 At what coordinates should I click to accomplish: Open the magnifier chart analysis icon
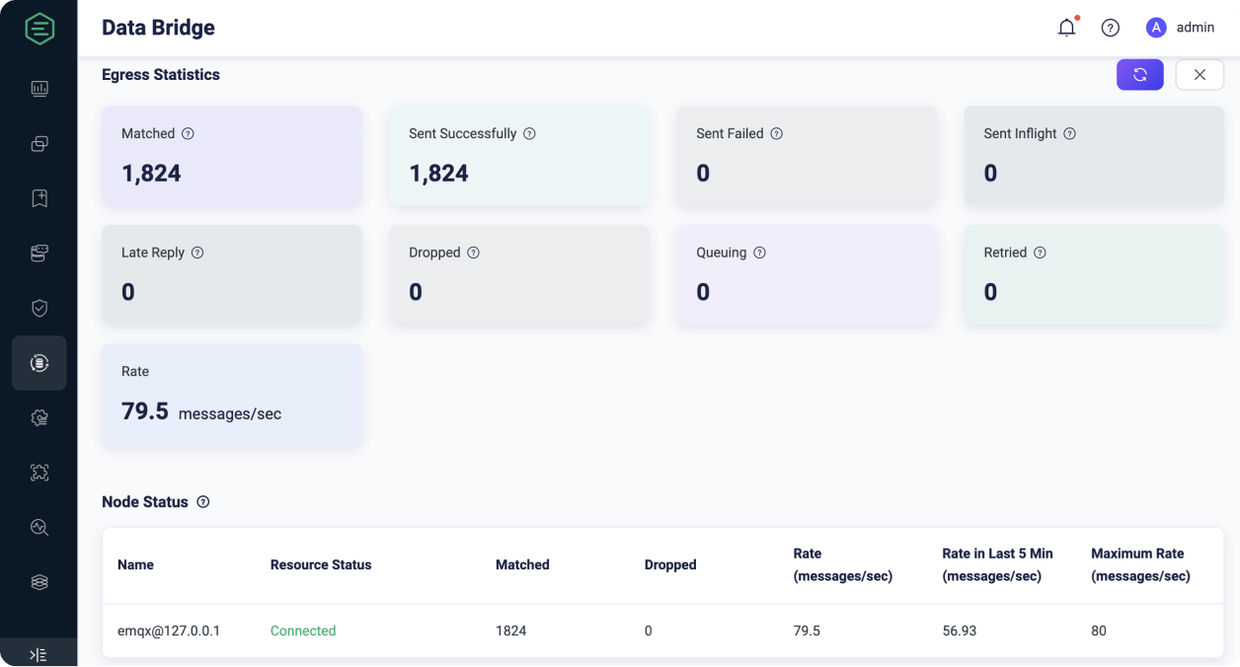coord(39,527)
